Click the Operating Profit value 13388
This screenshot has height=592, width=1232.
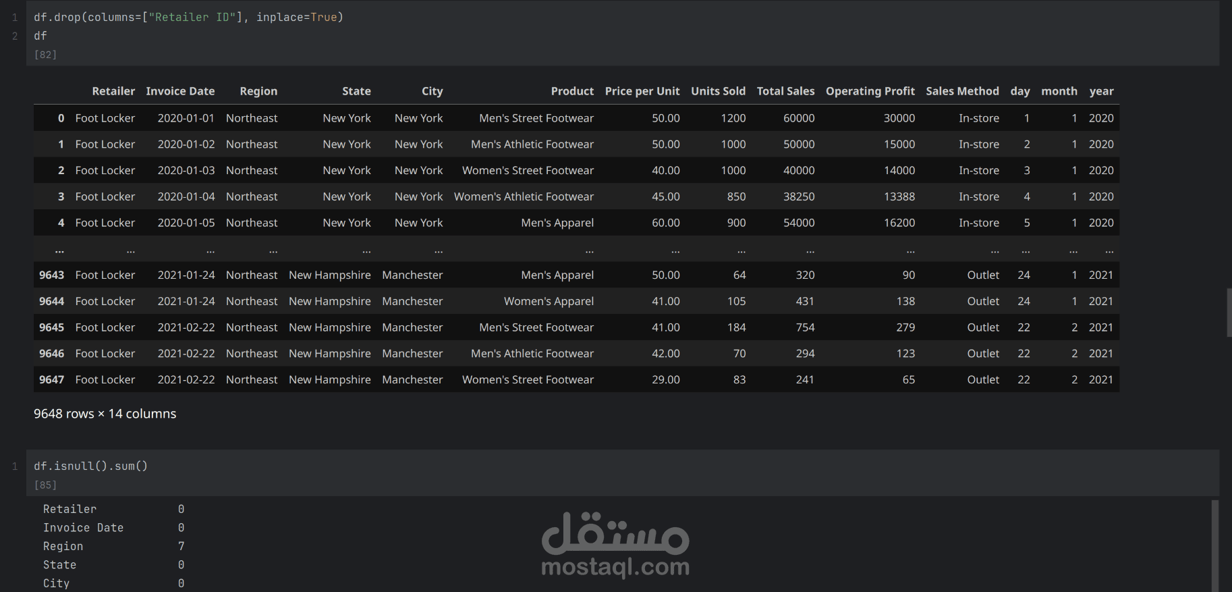(x=899, y=196)
